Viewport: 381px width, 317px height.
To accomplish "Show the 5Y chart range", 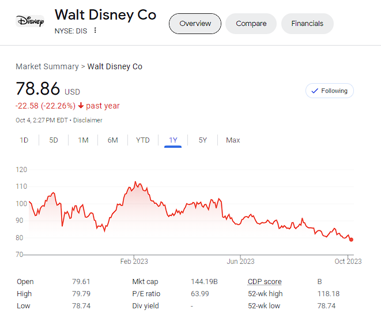I will (203, 140).
